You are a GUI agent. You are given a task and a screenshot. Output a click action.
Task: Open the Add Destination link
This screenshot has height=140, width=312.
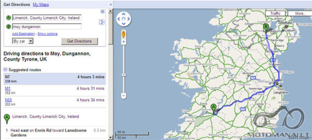23,34
